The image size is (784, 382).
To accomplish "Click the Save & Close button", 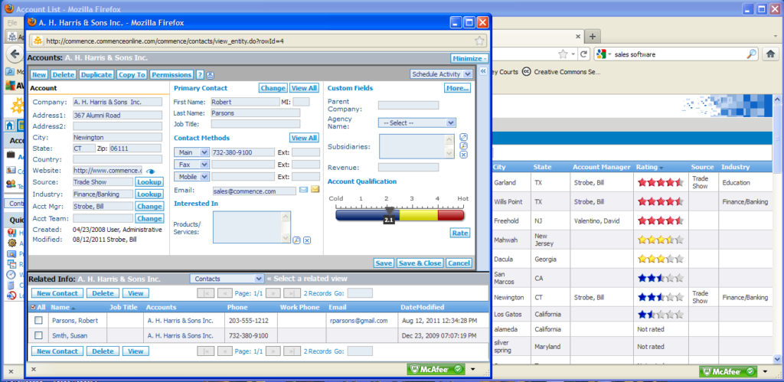I will pyautogui.click(x=420, y=263).
